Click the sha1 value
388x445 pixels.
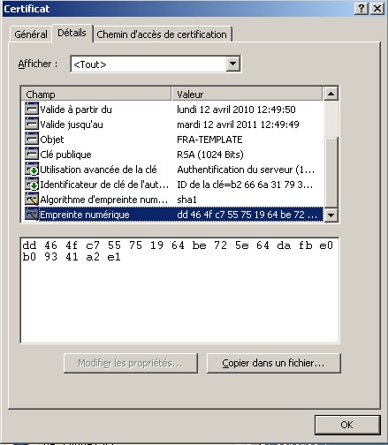click(186, 200)
